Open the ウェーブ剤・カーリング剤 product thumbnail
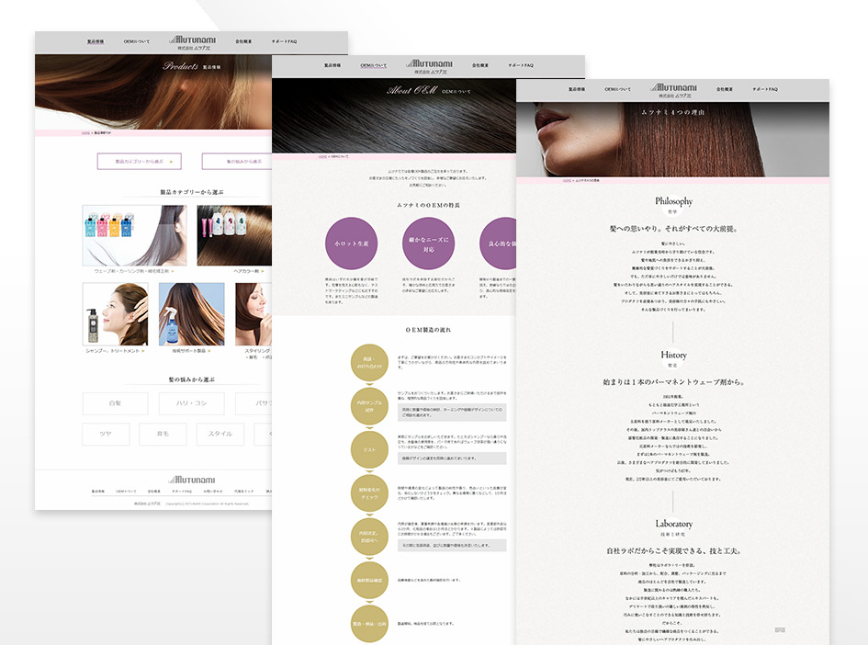This screenshot has width=868, height=645. click(x=134, y=235)
